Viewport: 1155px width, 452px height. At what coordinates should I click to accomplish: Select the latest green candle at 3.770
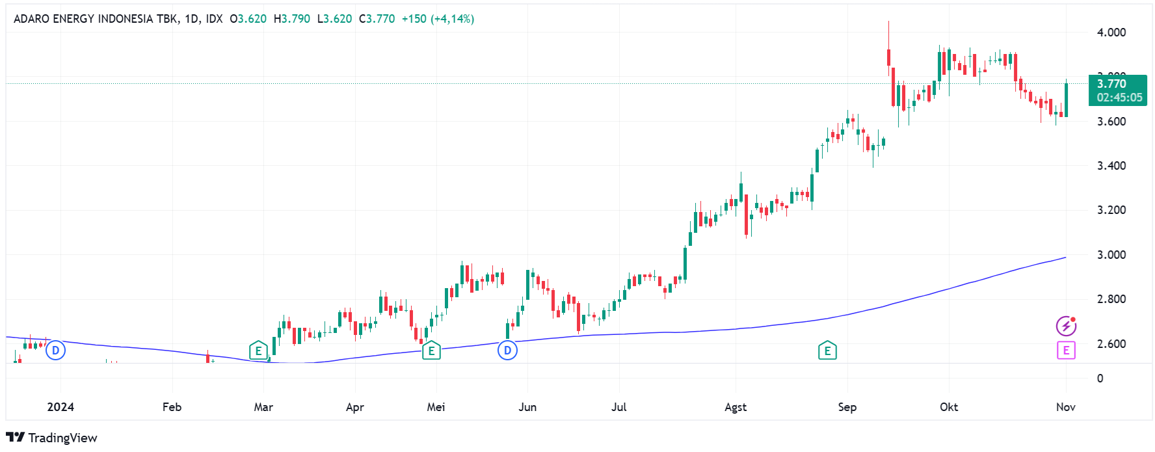pyautogui.click(x=1066, y=100)
